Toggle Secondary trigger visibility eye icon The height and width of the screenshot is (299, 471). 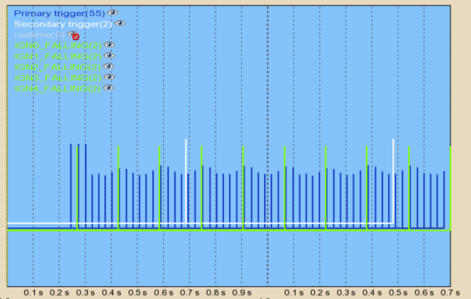pos(120,23)
